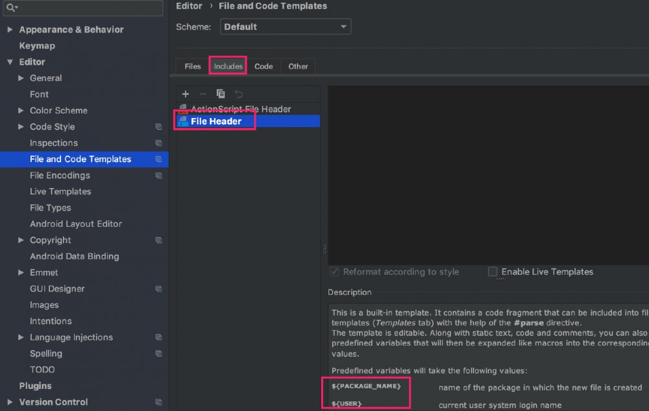
Task: Click the ActionScript File Header template icon
Action: (x=182, y=108)
